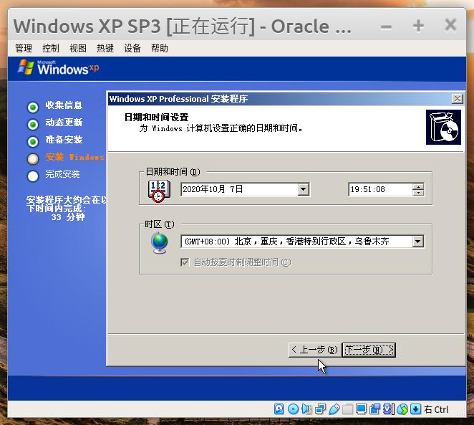The image size is (474, 425).
Task: Click the 安装 Windows step label
Action: pos(74,157)
